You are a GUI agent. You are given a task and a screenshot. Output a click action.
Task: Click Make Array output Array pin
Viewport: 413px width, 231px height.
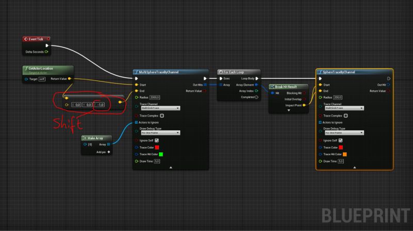(108, 144)
